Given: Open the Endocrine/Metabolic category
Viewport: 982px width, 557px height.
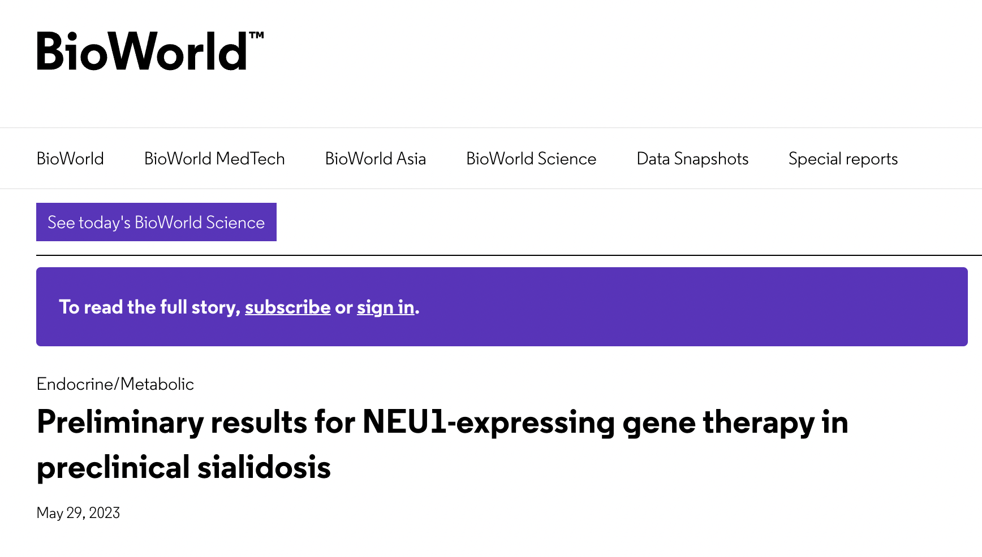Looking at the screenshot, I should (115, 384).
